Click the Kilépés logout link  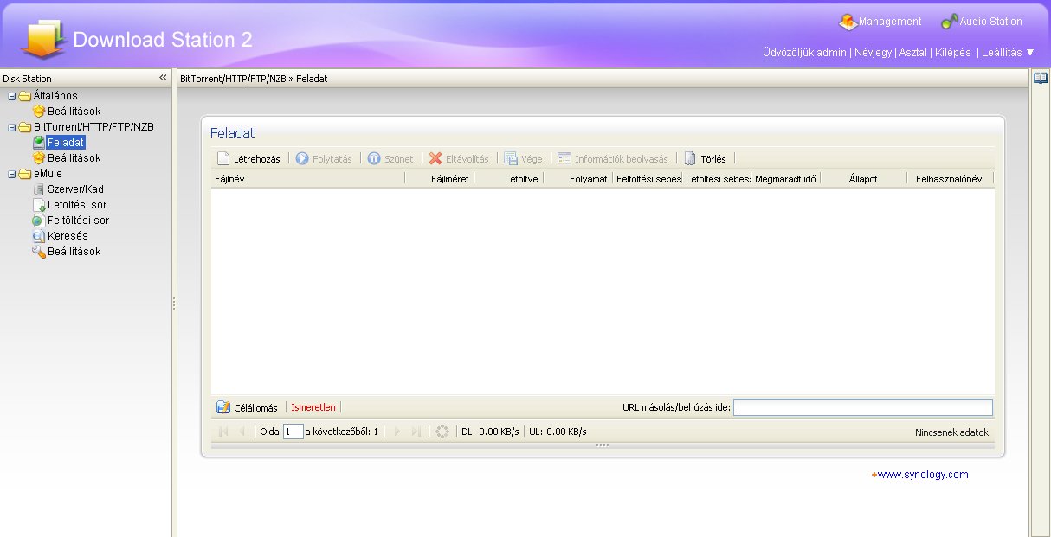pos(952,53)
